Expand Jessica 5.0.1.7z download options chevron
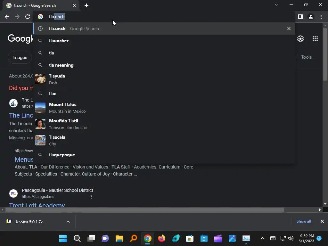The height and width of the screenshot is (246, 328). (x=68, y=222)
